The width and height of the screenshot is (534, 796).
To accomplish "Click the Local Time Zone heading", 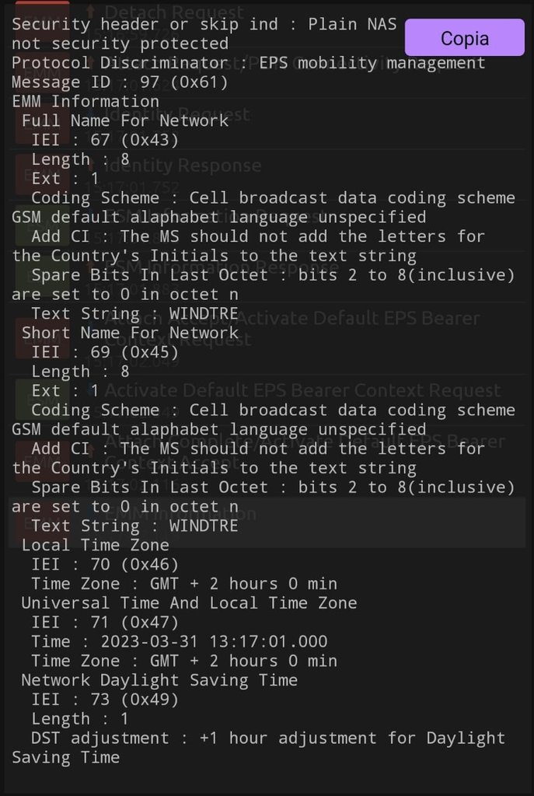I will point(95,545).
